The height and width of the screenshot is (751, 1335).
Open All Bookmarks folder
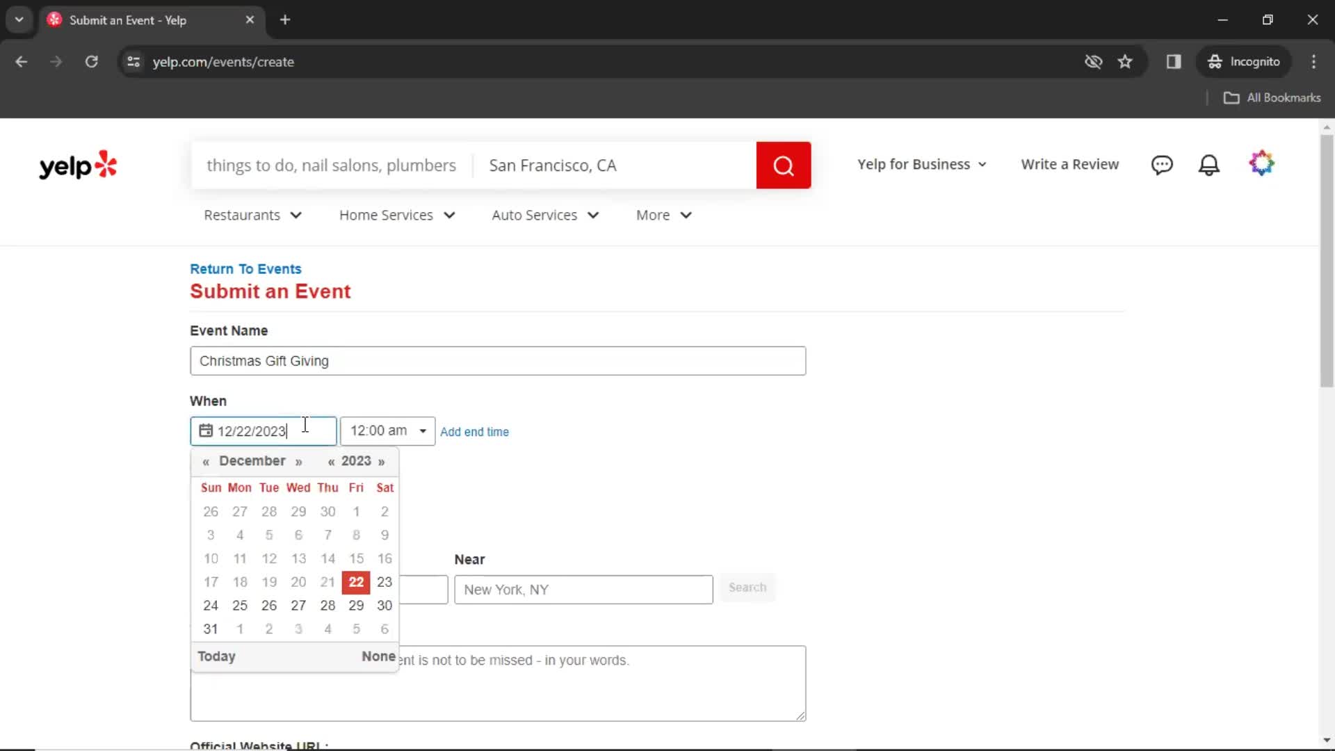[x=1272, y=98]
